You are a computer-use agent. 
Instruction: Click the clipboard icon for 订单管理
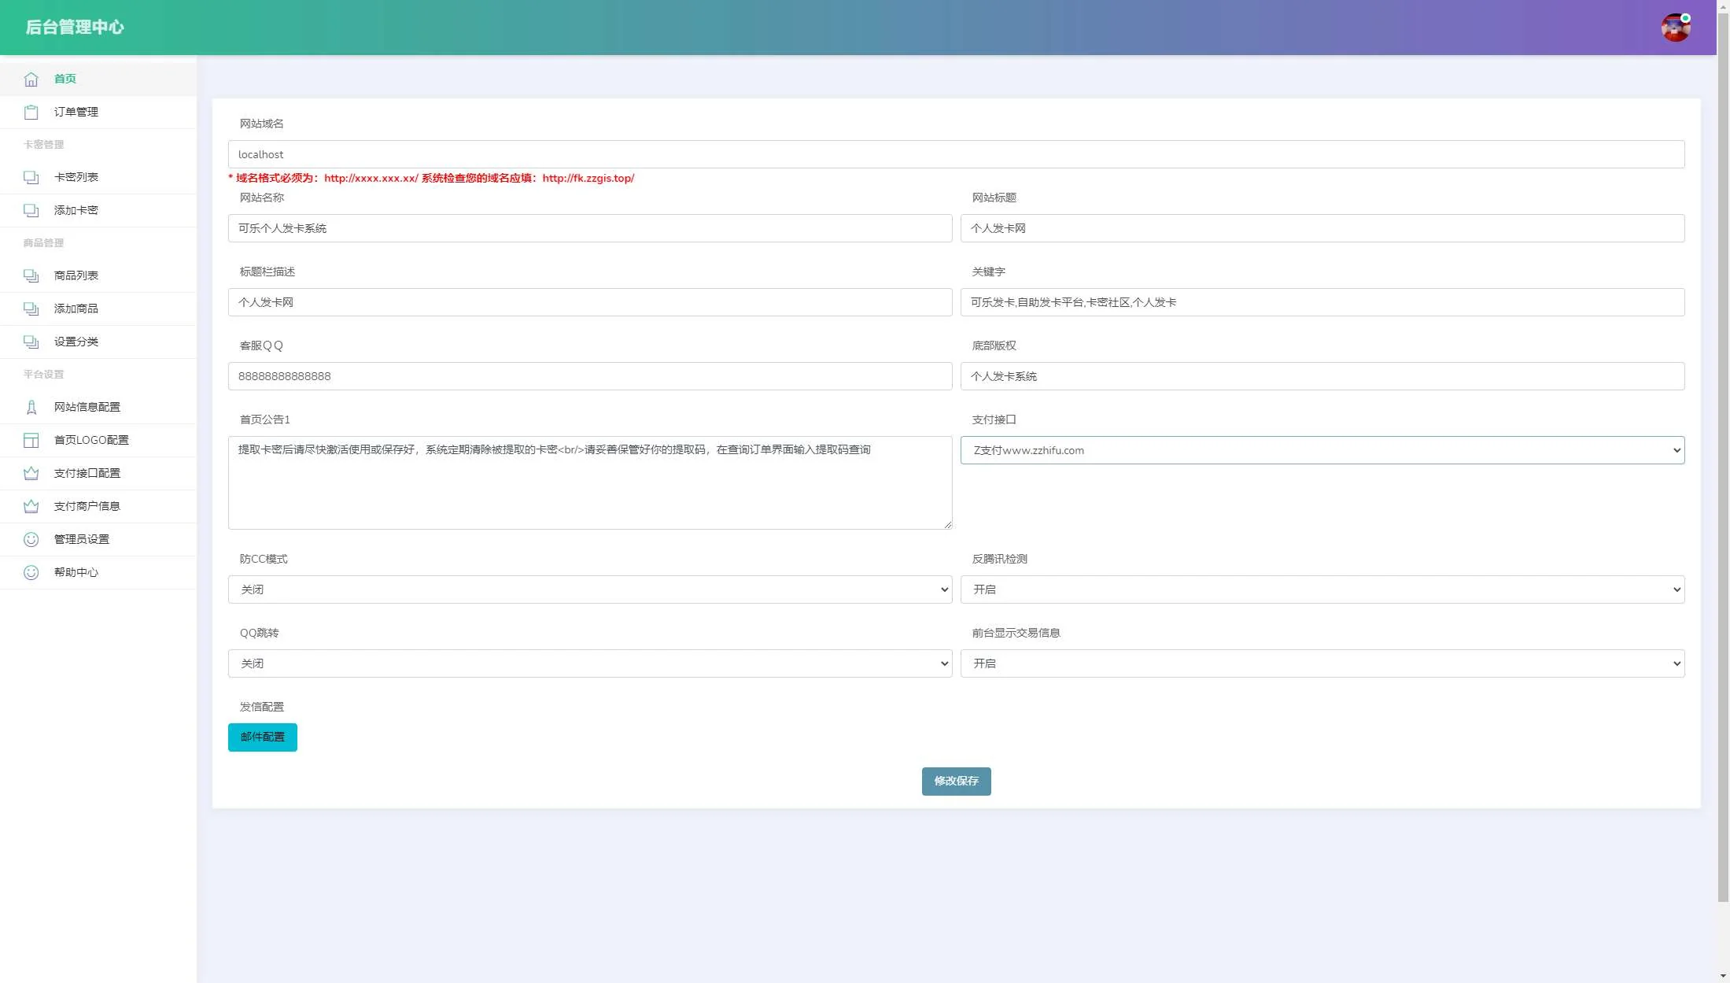[x=31, y=113]
